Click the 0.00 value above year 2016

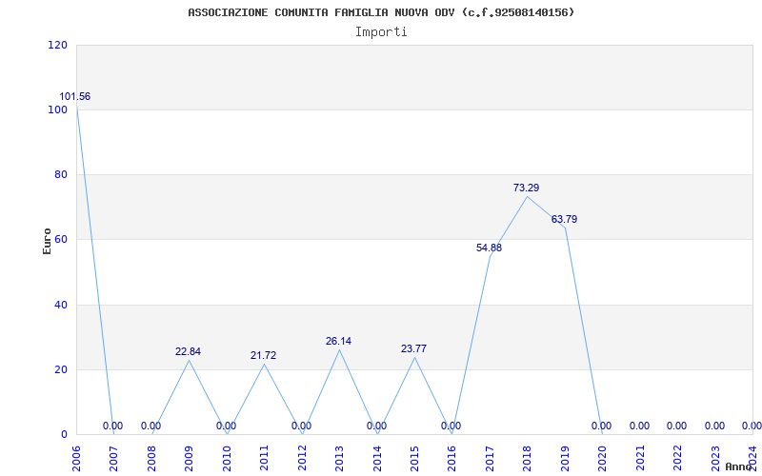click(451, 426)
